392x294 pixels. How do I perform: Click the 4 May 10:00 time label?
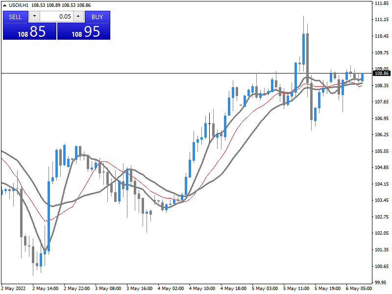pyautogui.click(x=202, y=288)
